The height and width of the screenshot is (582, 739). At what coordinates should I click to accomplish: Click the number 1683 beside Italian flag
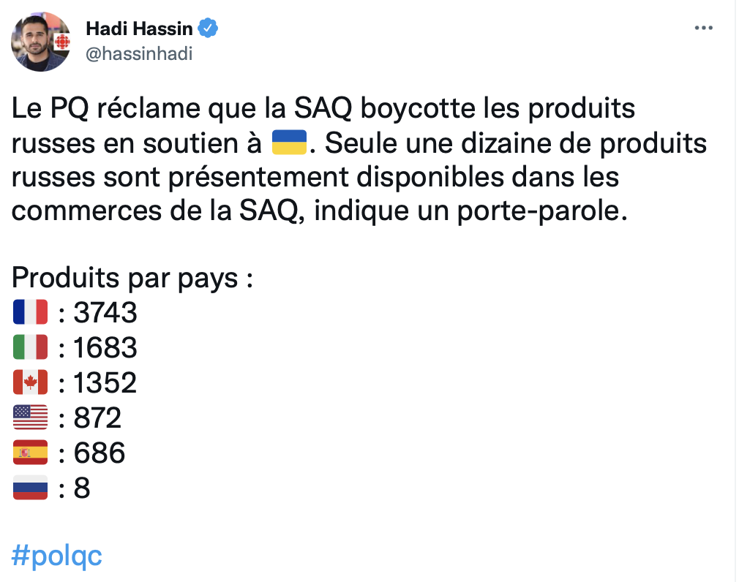point(105,347)
